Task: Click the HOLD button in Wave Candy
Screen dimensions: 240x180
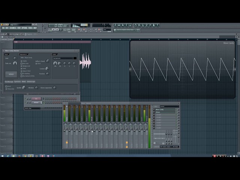Action: click(11, 74)
